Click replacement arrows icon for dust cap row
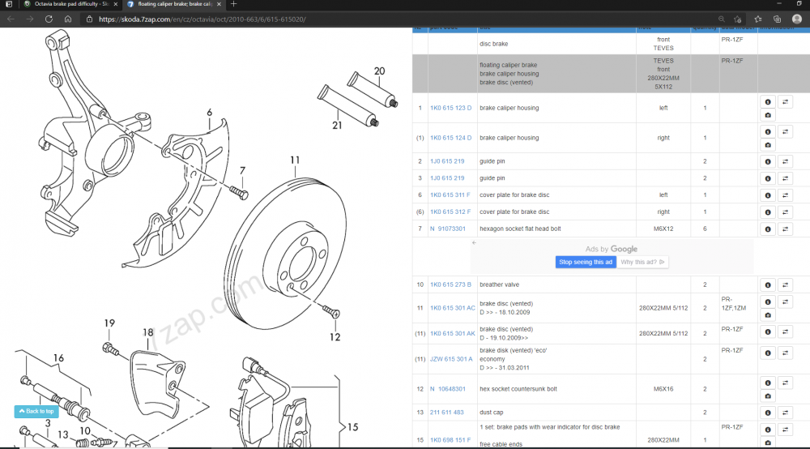The height and width of the screenshot is (449, 810). (785, 413)
